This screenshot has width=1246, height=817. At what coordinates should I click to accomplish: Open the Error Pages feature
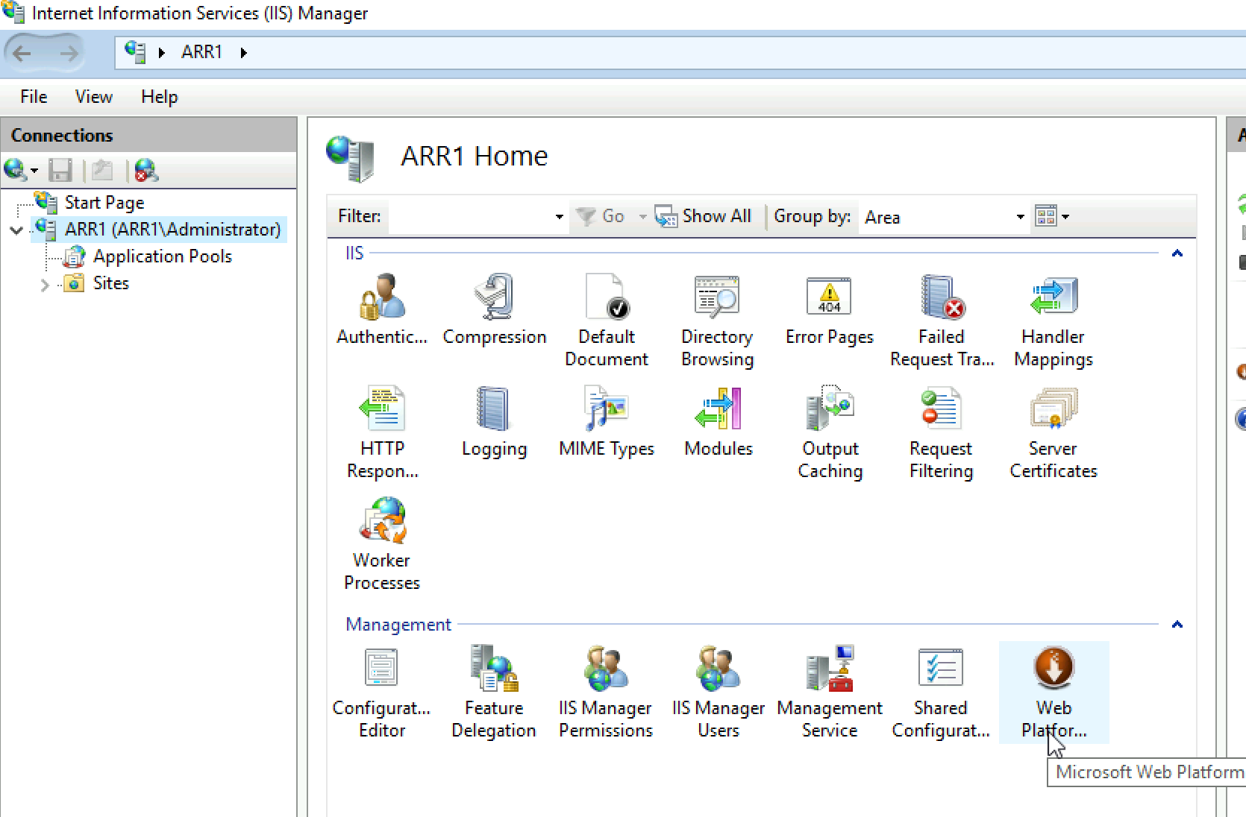pos(830,310)
